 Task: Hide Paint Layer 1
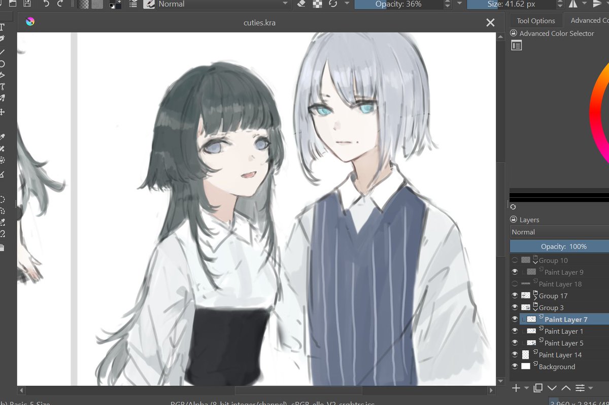(515, 331)
